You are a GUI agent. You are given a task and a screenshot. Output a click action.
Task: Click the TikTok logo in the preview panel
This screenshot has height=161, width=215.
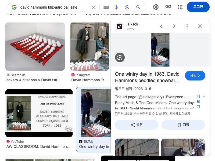tap(120, 26)
